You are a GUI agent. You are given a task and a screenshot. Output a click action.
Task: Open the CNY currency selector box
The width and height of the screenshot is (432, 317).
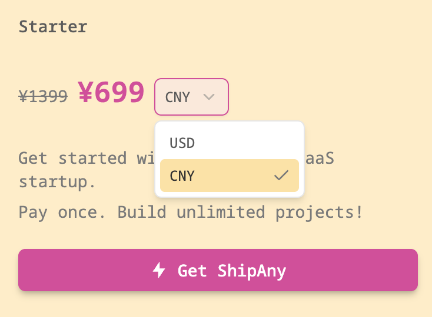[x=191, y=97]
